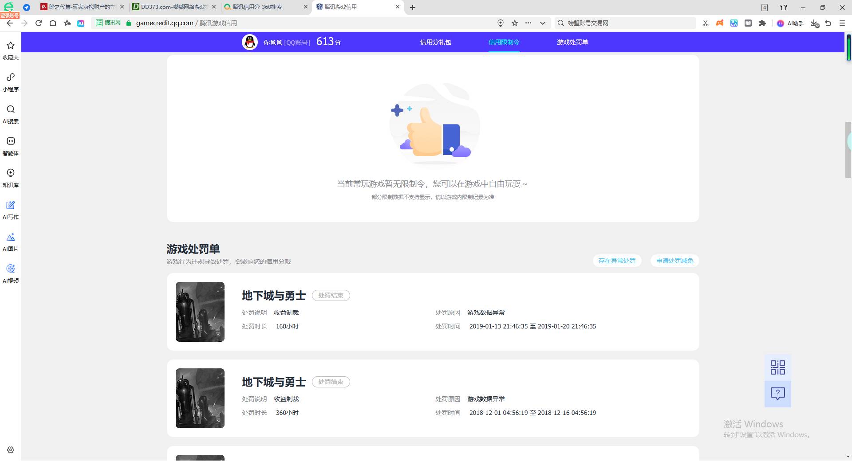Bookmark the page with the star icon
The height and width of the screenshot is (461, 852).
[x=515, y=23]
